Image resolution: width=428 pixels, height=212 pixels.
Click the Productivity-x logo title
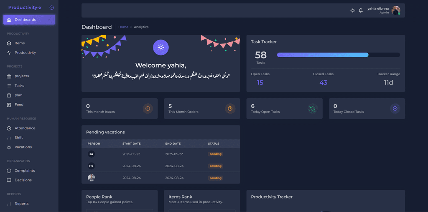[25, 8]
